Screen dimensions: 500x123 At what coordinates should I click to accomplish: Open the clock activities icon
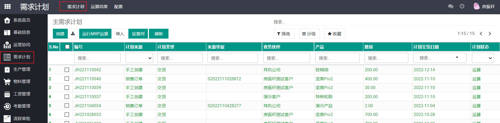point(462,6)
